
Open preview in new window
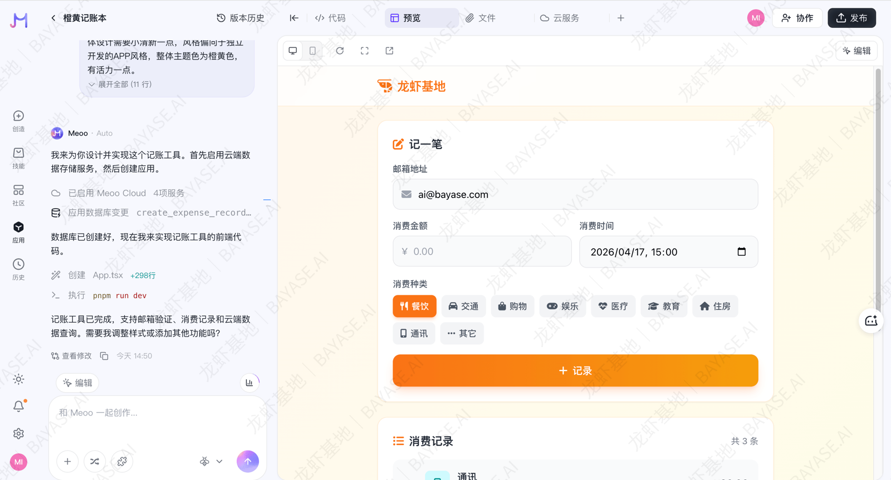coord(389,51)
